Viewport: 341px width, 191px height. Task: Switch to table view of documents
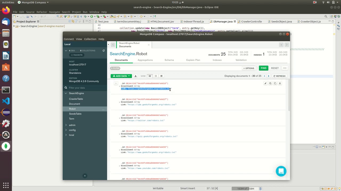click(x=161, y=76)
